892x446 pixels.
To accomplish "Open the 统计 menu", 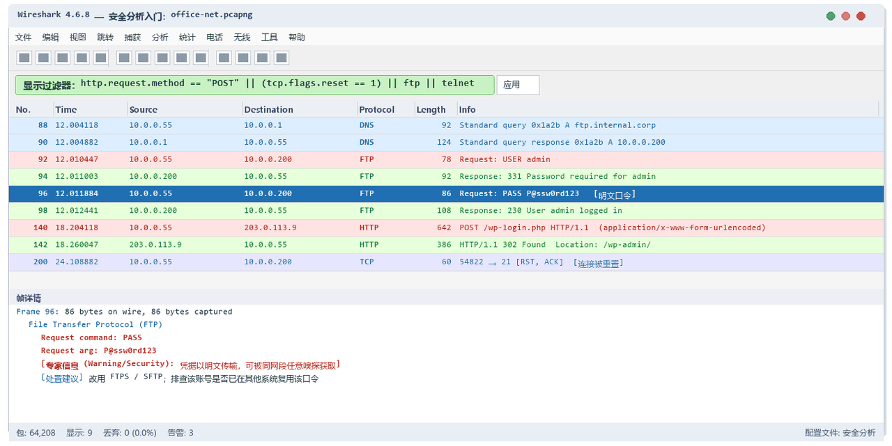I will [187, 38].
